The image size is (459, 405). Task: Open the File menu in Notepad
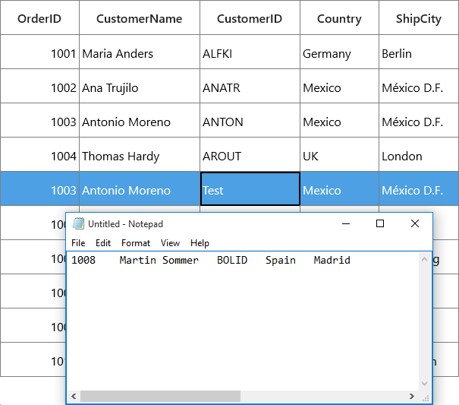click(78, 243)
